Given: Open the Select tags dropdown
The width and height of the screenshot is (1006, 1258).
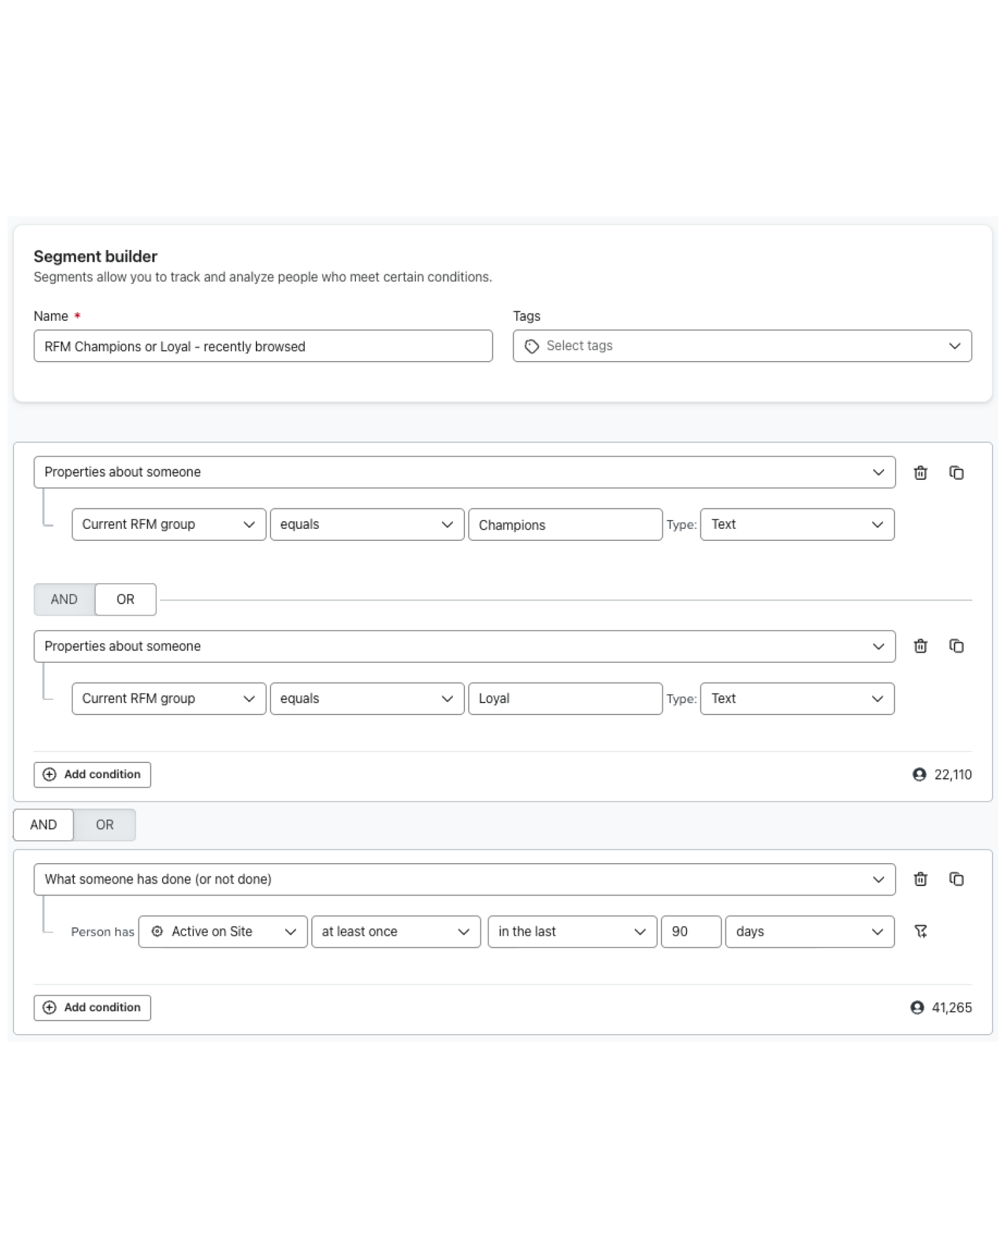Looking at the screenshot, I should [742, 346].
